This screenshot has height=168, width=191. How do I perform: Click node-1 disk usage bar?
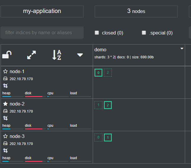point(35,96)
